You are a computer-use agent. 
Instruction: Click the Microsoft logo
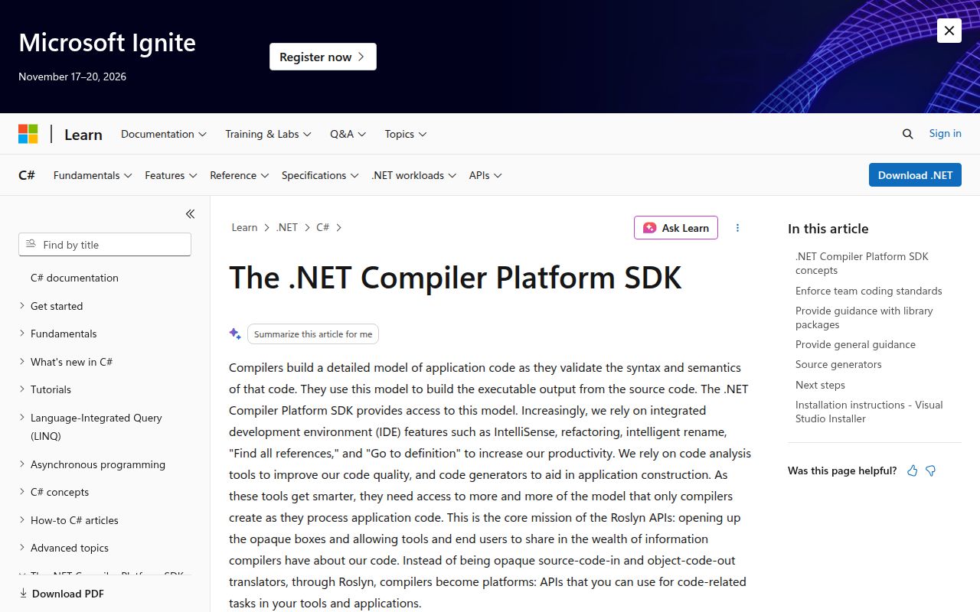(x=28, y=134)
